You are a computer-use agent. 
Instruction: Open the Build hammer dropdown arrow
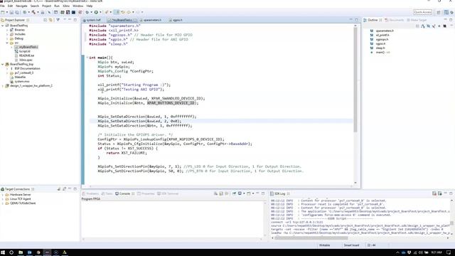click(x=38, y=12)
